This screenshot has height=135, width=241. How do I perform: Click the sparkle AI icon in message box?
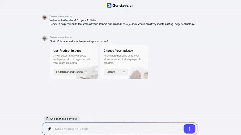tap(49, 129)
